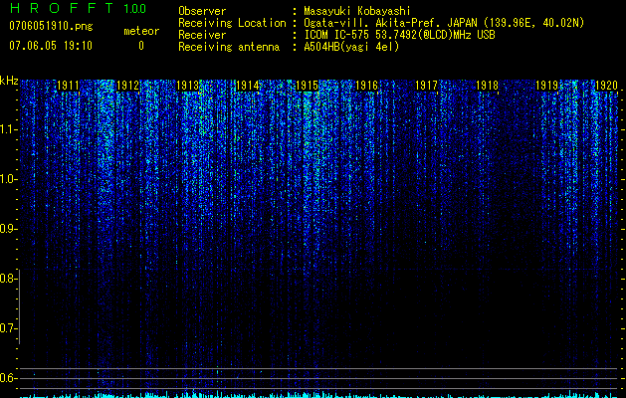Click the 1920 time marker
Viewport: 626px width, 398px height.
click(606, 86)
